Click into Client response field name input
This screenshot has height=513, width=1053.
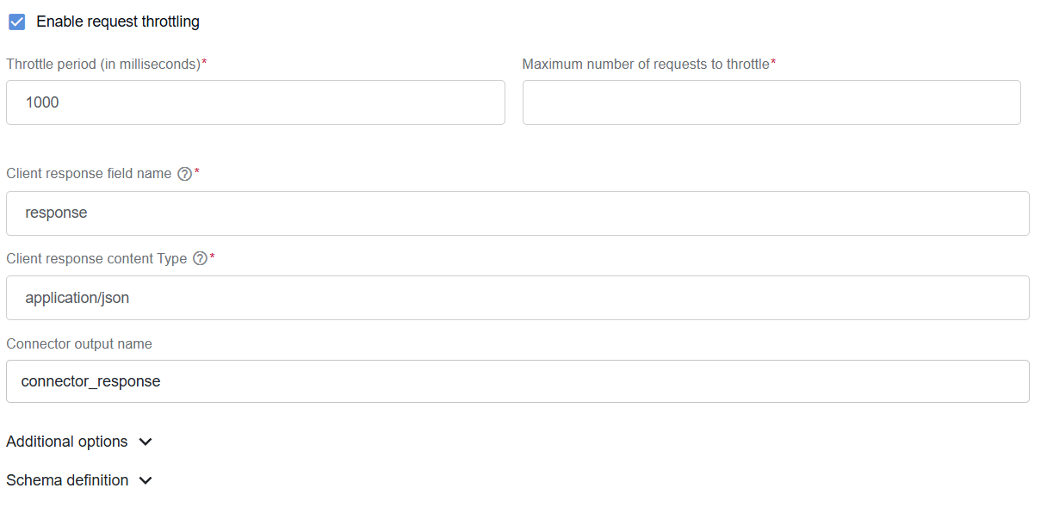(x=517, y=213)
